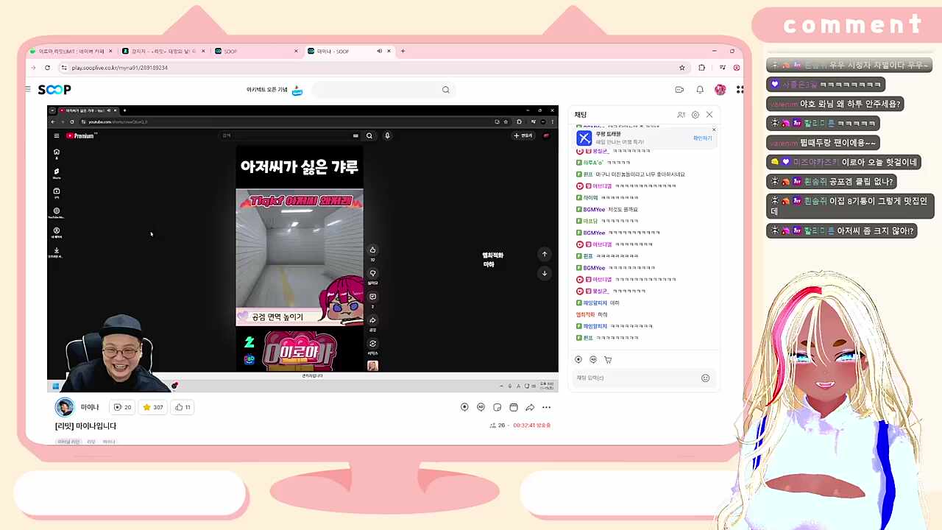The height and width of the screenshot is (530, 942).
Task: Click the remix icon on the YouTube Short
Action: (372, 344)
